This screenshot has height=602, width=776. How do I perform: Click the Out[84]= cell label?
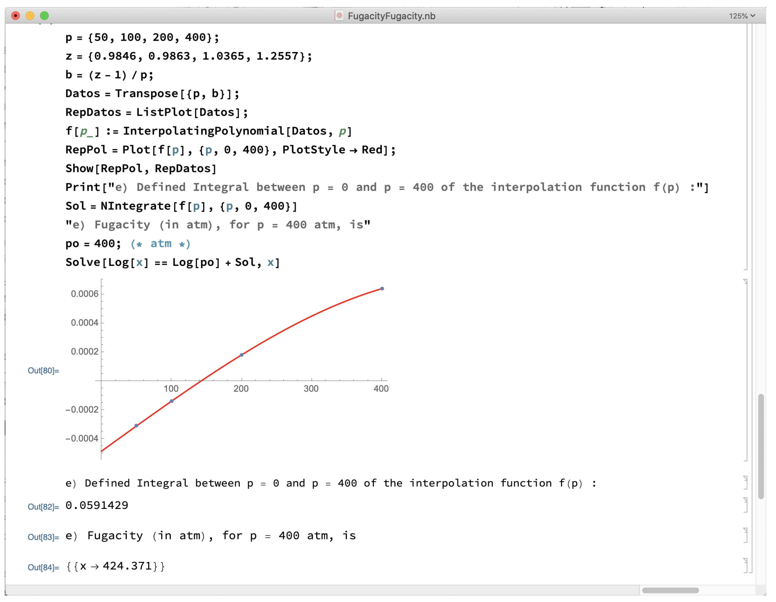click(x=43, y=567)
